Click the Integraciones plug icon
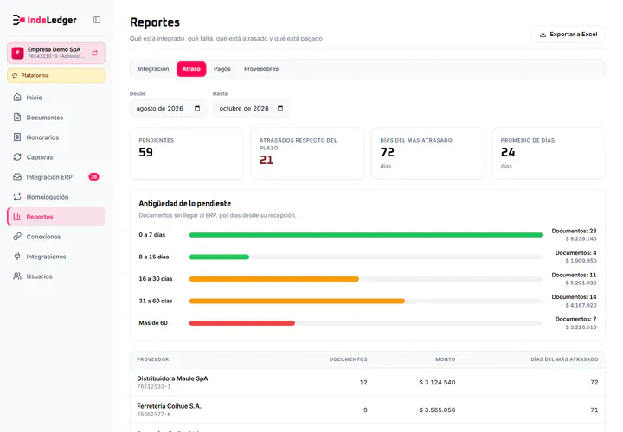 pyautogui.click(x=17, y=257)
